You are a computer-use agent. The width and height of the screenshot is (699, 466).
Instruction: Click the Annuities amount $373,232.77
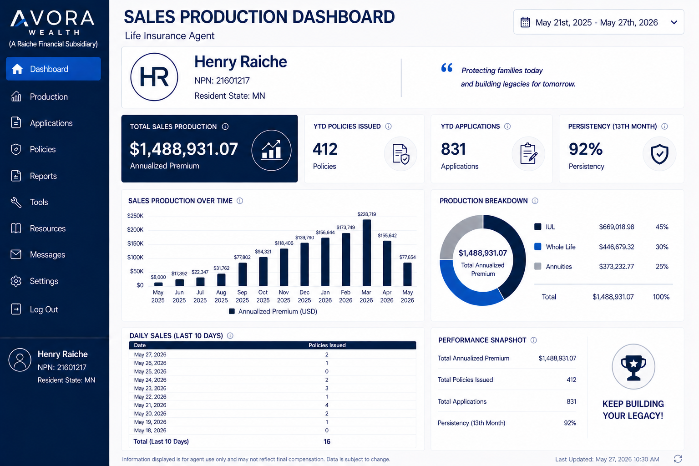coord(616,266)
